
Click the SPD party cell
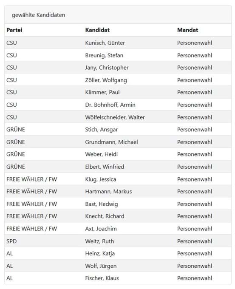pyautogui.click(x=11, y=241)
